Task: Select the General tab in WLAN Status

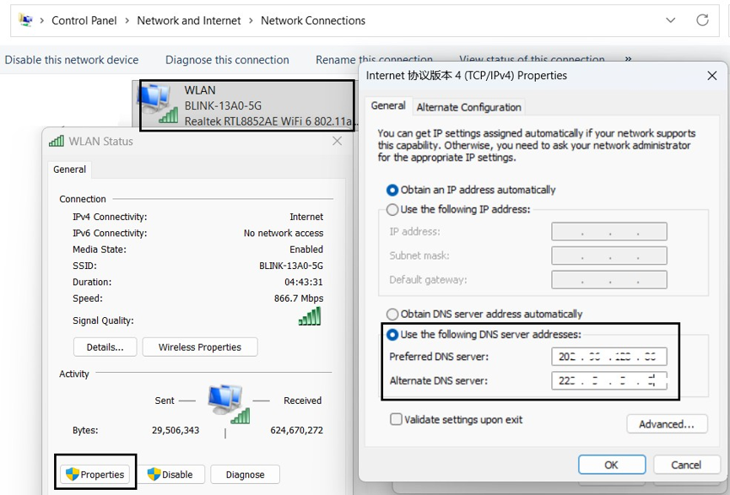Action: tap(69, 169)
